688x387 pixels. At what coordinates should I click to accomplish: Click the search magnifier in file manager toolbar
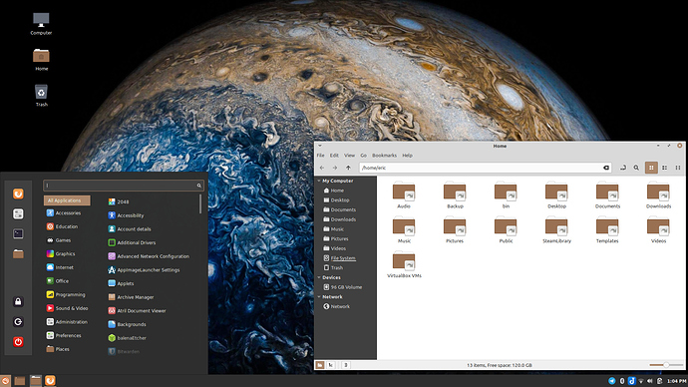(x=636, y=168)
